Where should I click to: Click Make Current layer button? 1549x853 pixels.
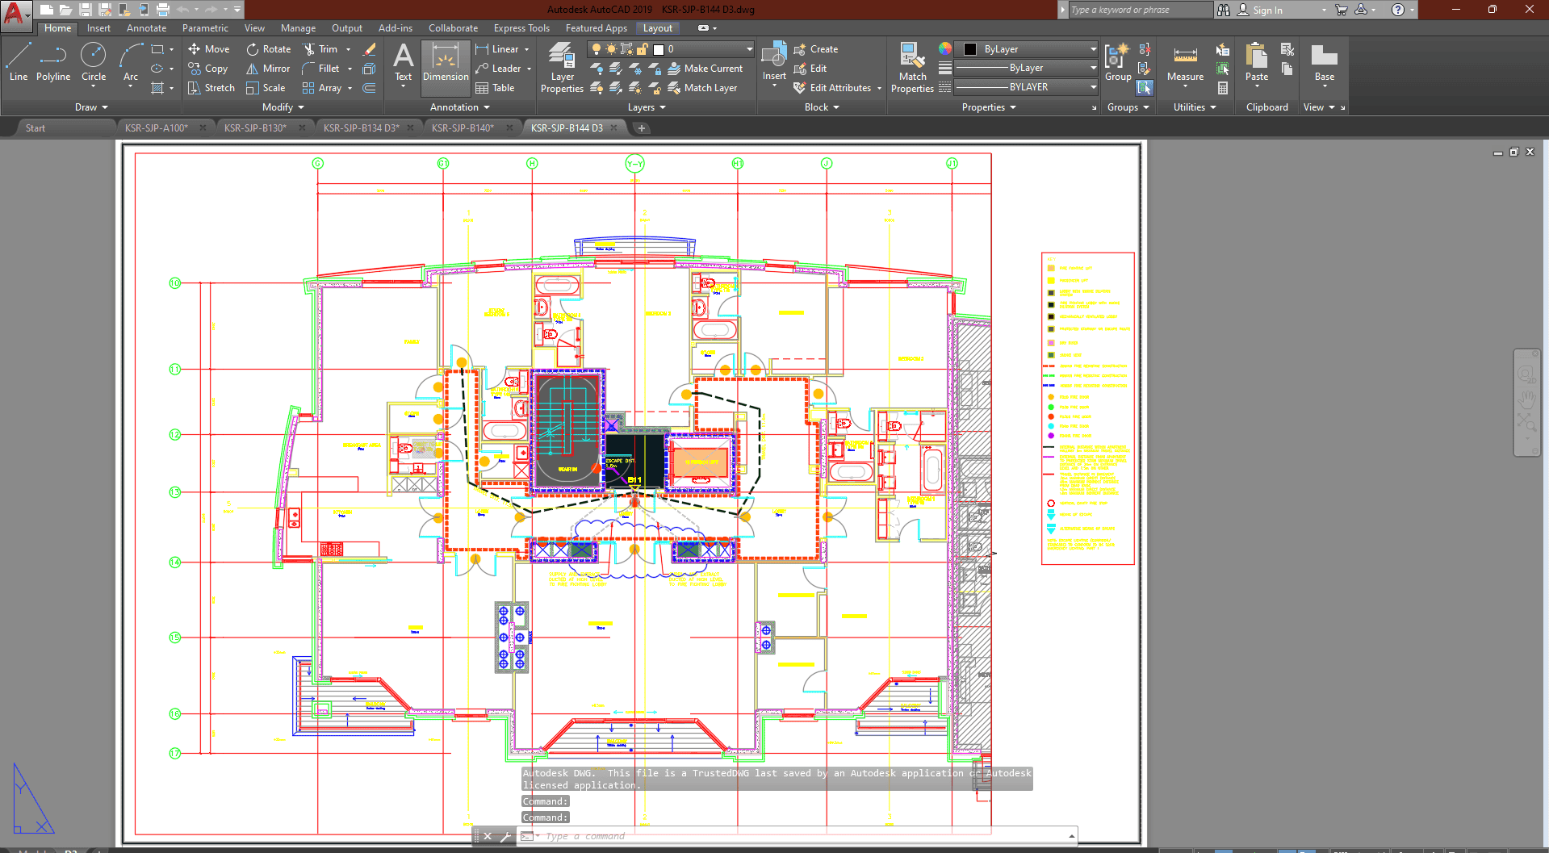click(705, 69)
